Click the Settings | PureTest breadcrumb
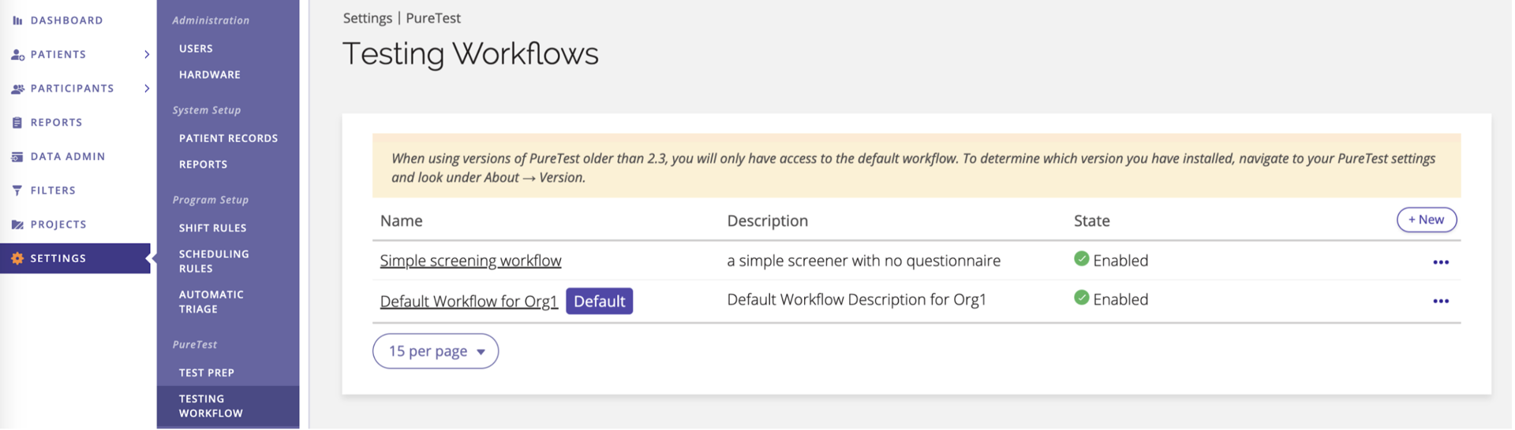This screenshot has height=430, width=1515. click(x=402, y=18)
